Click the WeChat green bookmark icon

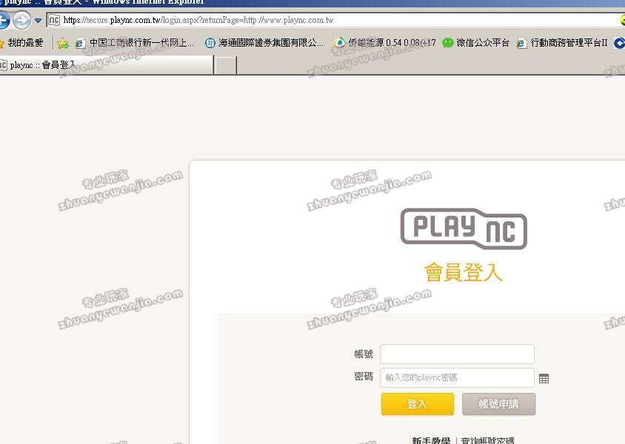(448, 43)
